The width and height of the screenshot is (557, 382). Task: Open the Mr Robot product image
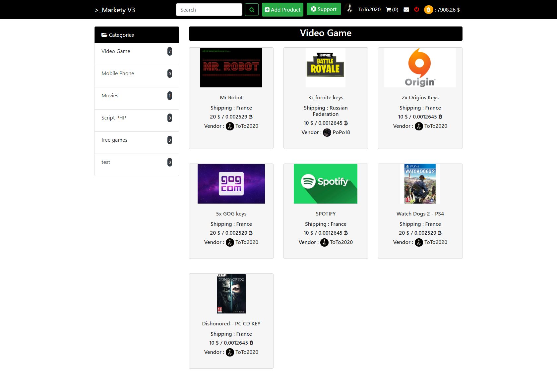click(231, 68)
